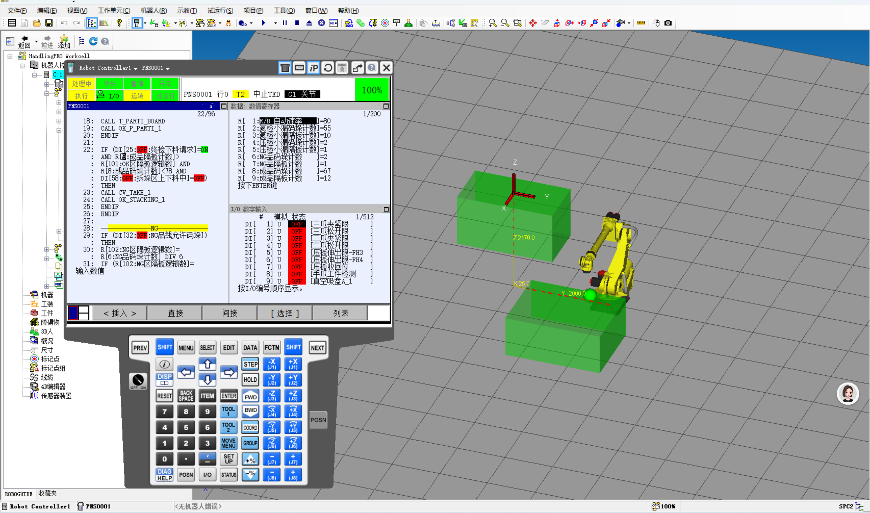Go back using the 返回 arrow

pos(24,41)
